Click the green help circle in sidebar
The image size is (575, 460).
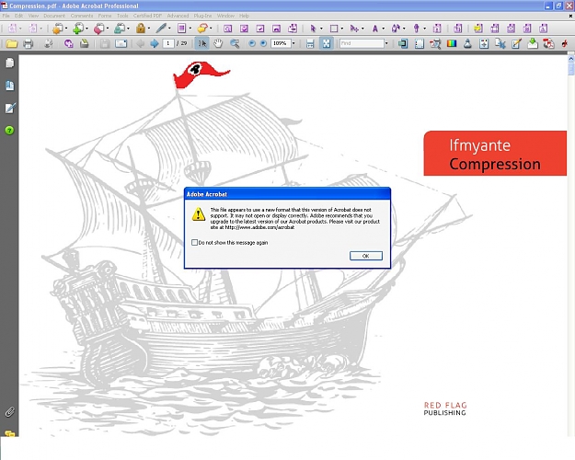coord(9,130)
